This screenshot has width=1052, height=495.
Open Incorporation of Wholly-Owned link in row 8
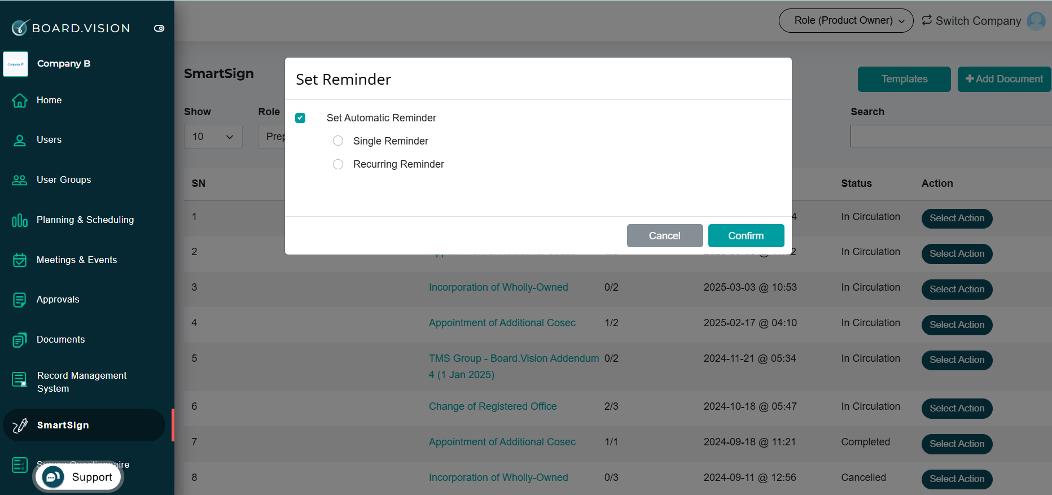(x=498, y=478)
